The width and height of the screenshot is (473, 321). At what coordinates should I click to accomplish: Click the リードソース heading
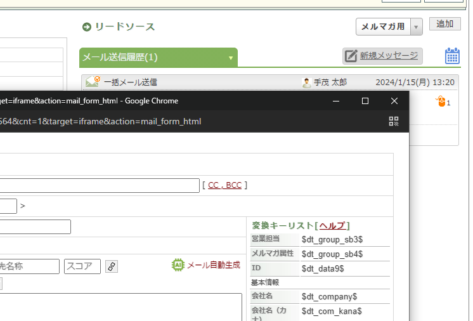click(x=125, y=27)
